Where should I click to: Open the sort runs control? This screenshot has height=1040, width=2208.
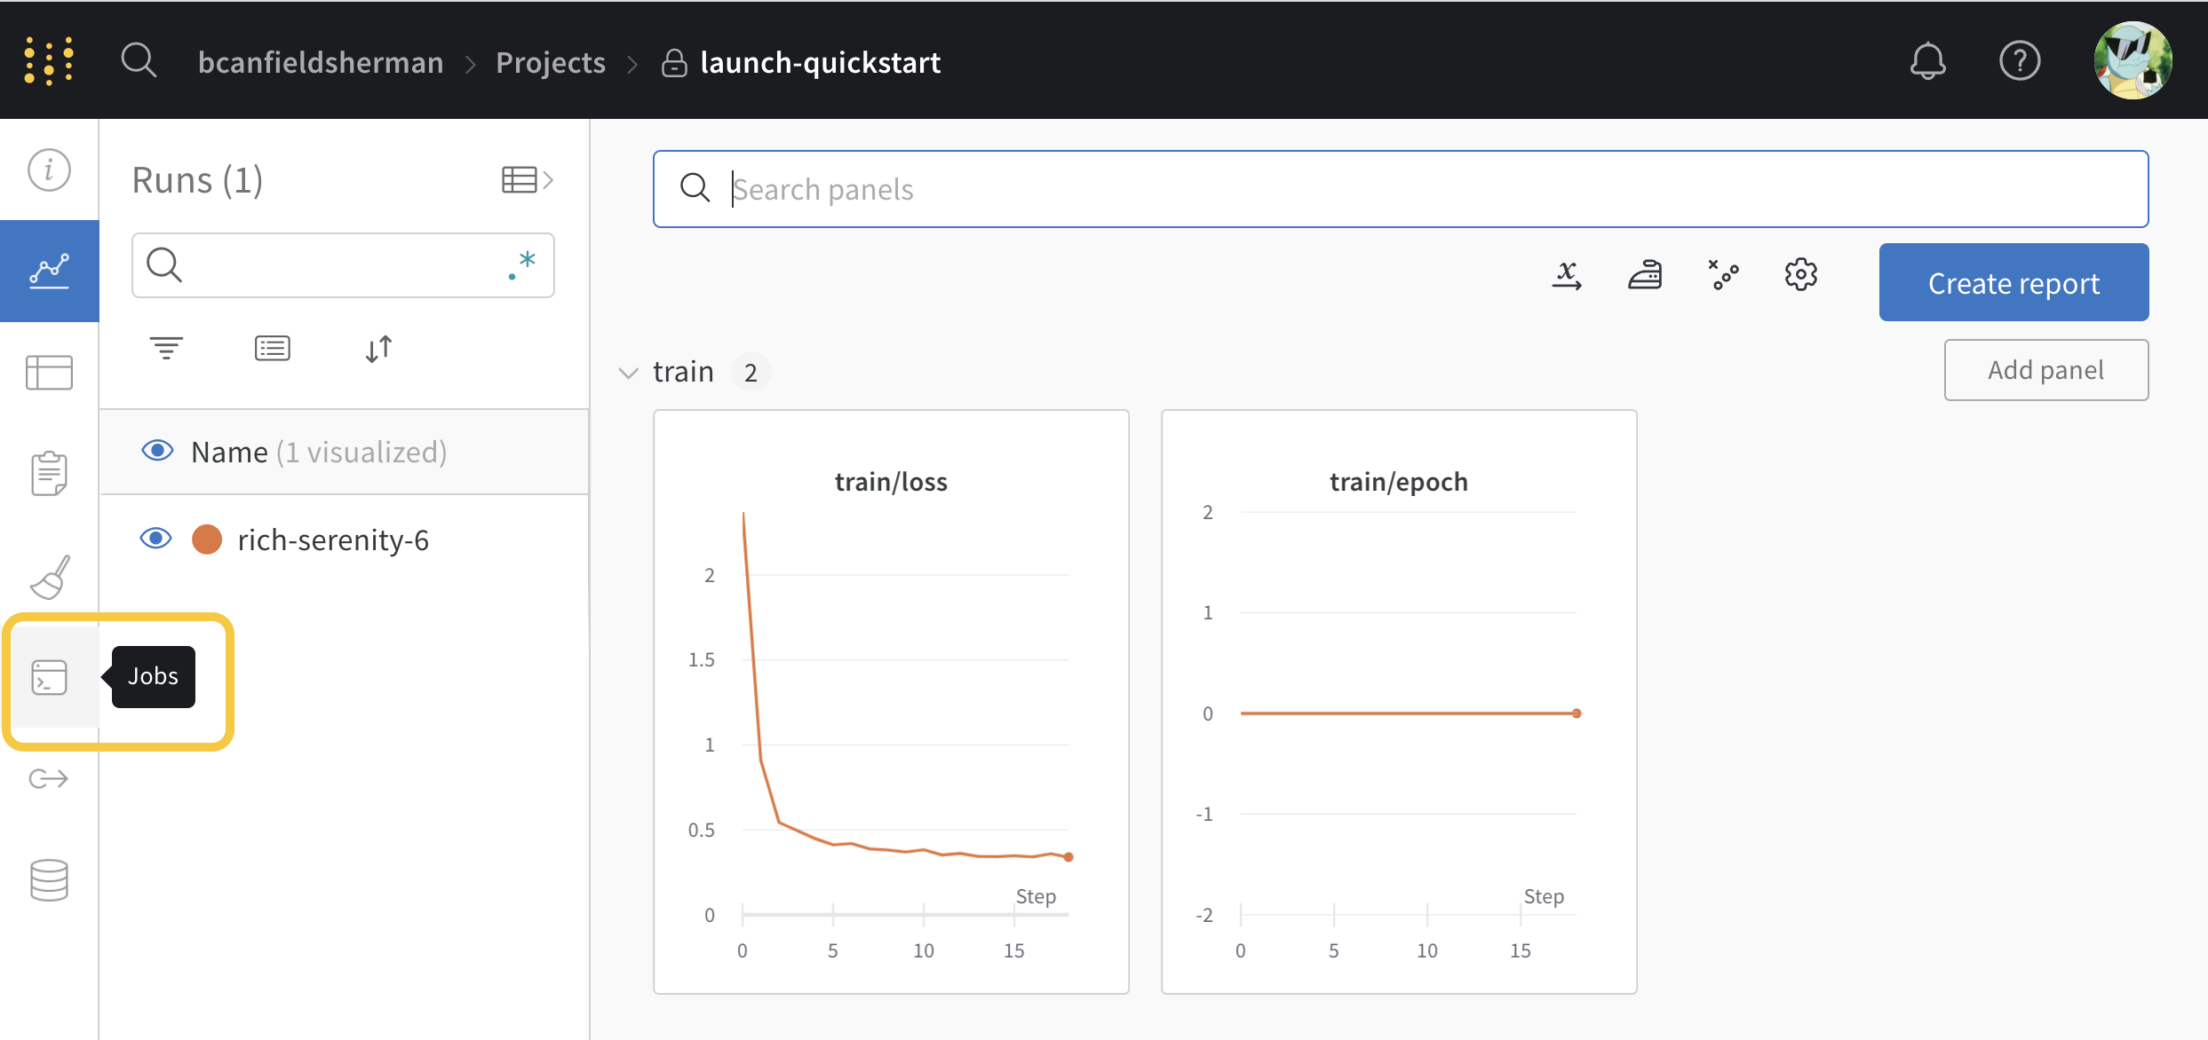(378, 349)
